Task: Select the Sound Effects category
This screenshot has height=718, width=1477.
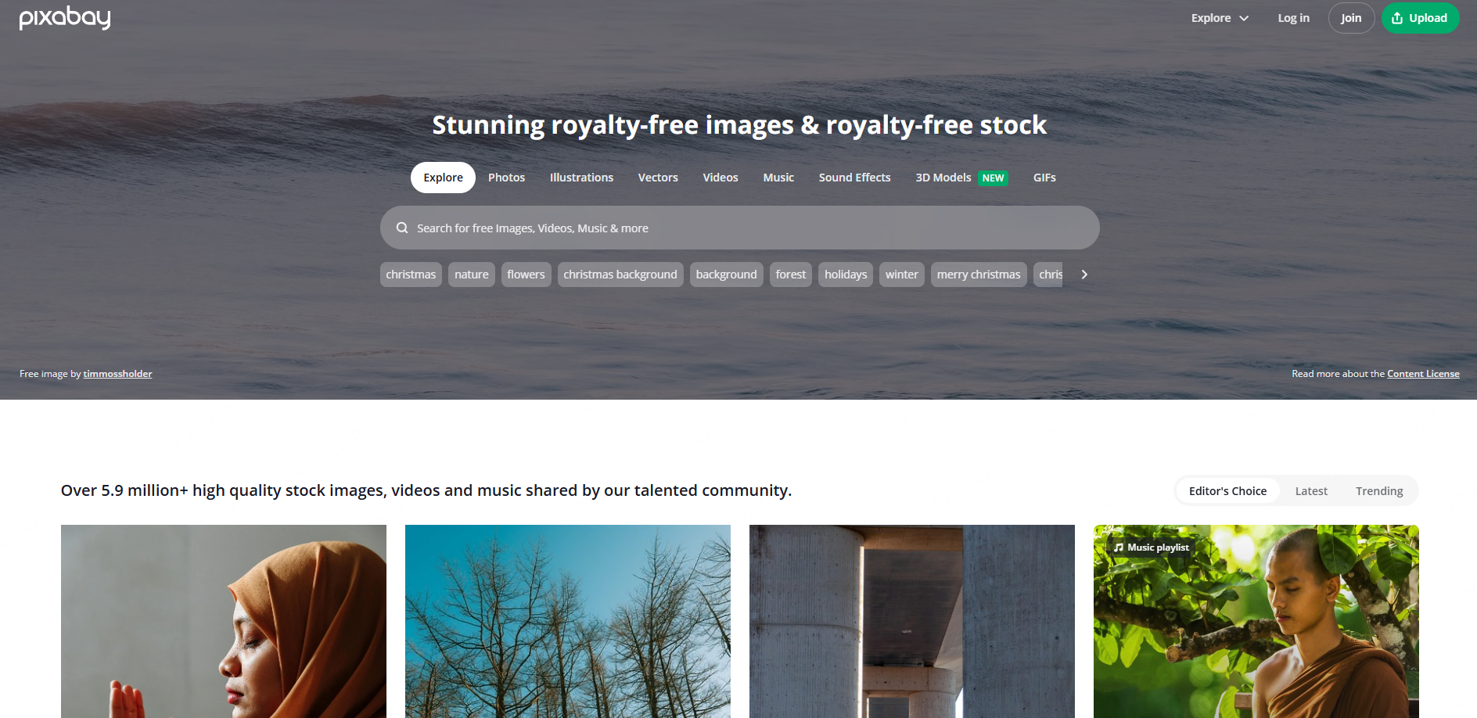Action: [854, 178]
